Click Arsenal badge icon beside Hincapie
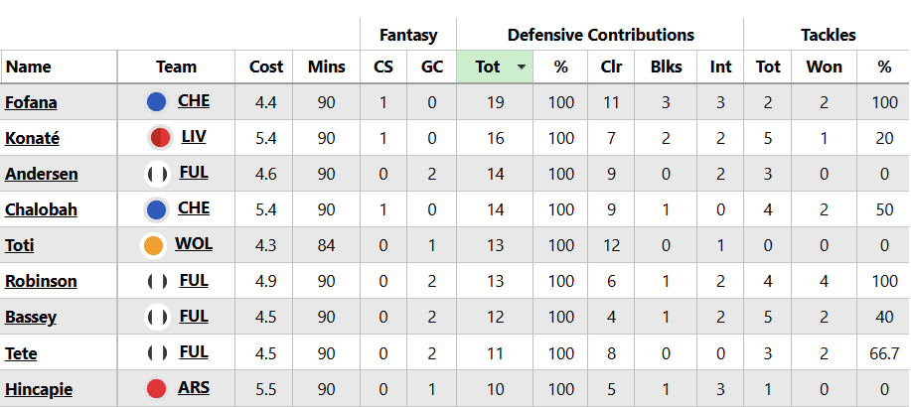The height and width of the screenshot is (407, 911). click(x=156, y=388)
